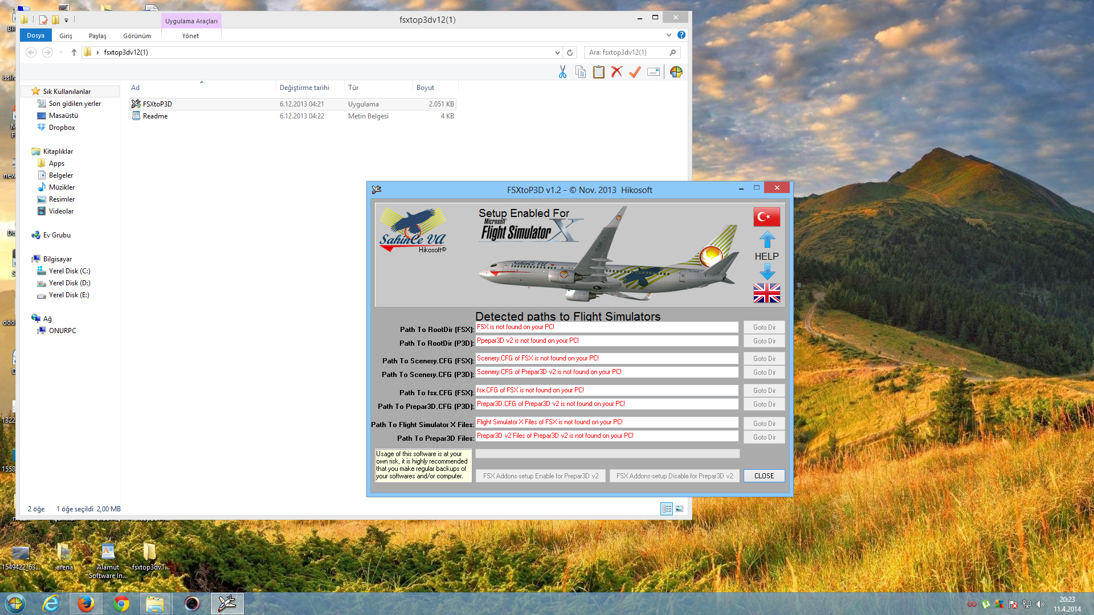Click blue up arrow above HELP
The image size is (1094, 615).
(767, 240)
